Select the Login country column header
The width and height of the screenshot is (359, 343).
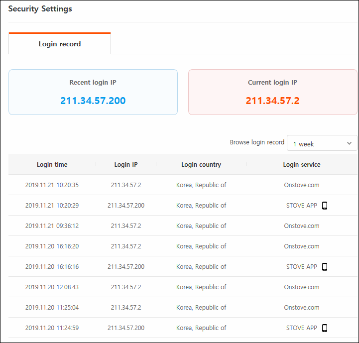[x=201, y=164]
